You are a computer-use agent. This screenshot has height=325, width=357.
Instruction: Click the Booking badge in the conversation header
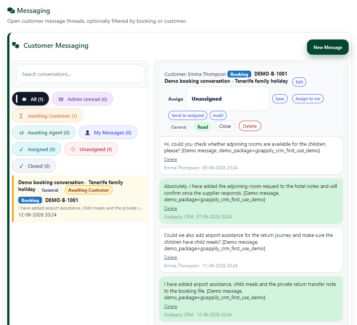(239, 74)
